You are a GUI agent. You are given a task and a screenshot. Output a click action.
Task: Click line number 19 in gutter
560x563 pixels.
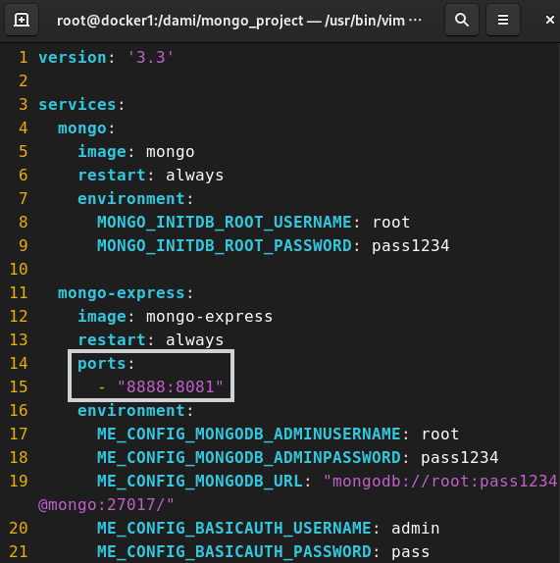(19, 482)
